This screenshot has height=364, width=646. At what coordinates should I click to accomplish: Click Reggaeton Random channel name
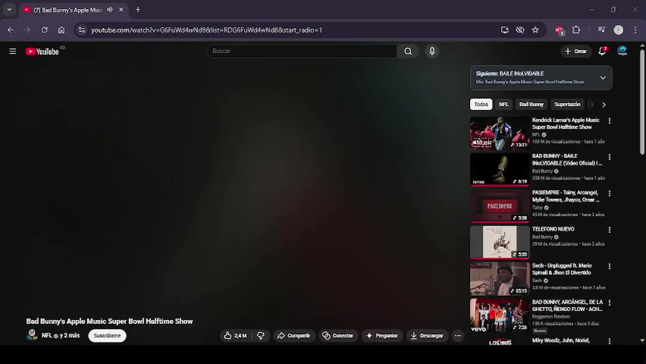point(551,316)
